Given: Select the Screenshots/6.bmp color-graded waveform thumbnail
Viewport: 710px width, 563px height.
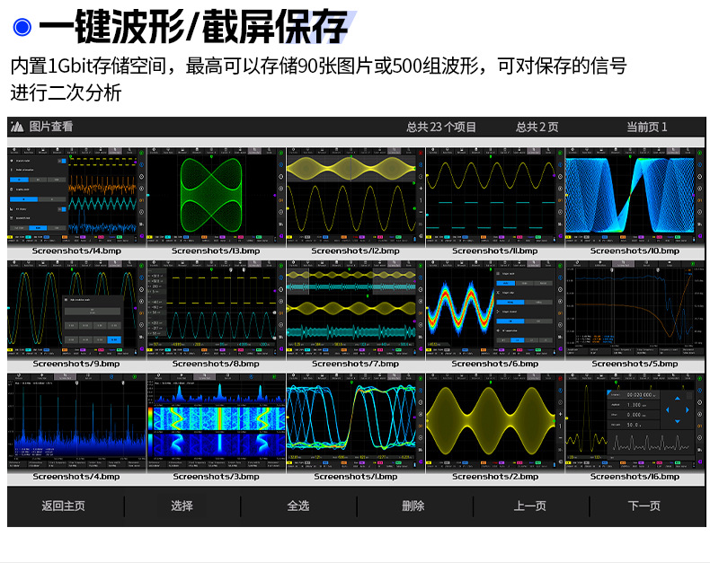Looking at the screenshot, I should coord(495,309).
